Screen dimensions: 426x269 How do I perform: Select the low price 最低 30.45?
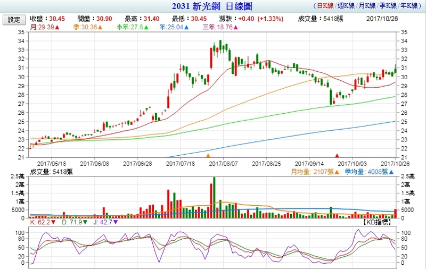190,19
